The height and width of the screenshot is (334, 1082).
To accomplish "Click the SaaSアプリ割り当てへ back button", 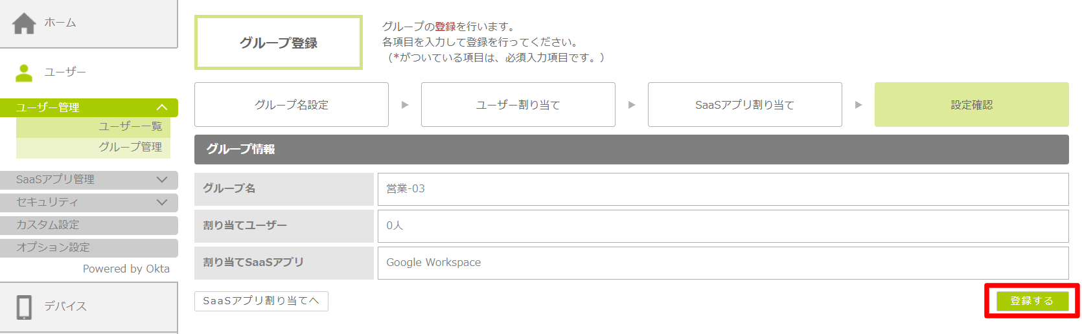I will (x=261, y=301).
